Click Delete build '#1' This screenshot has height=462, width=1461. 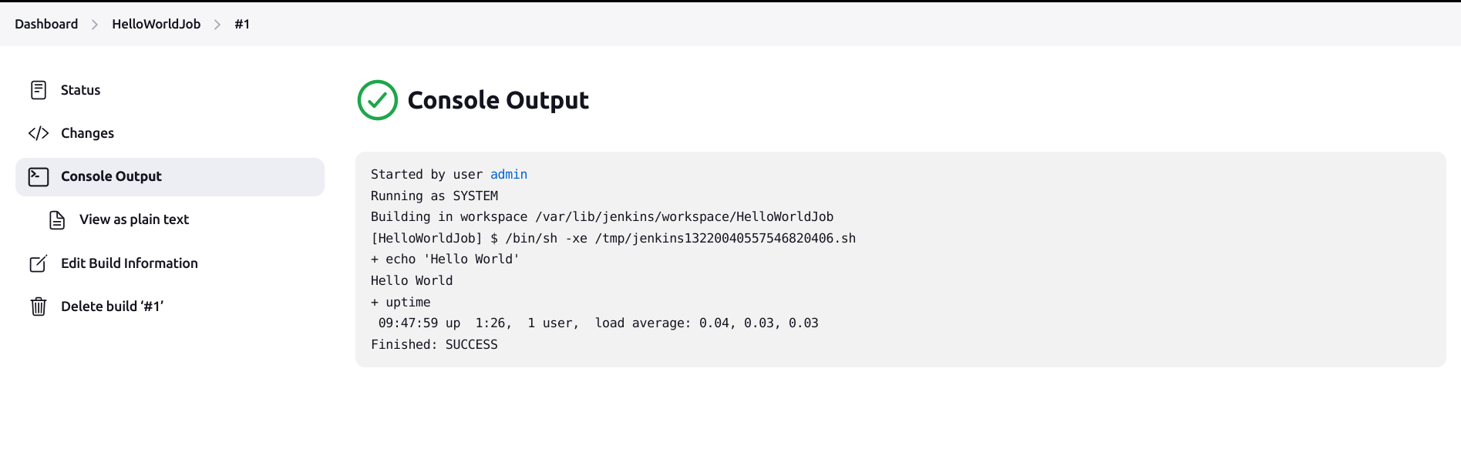(113, 306)
